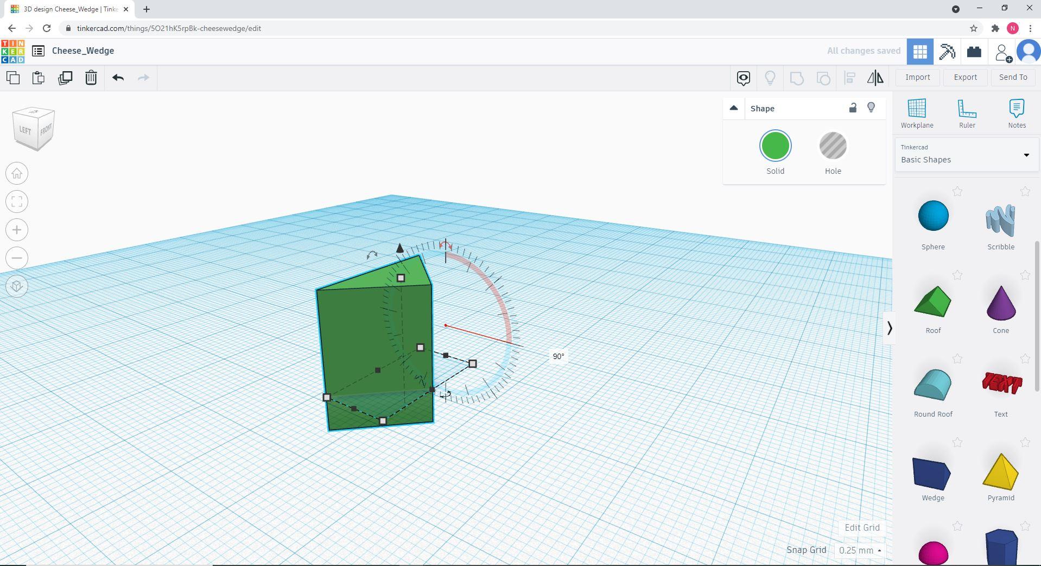The height and width of the screenshot is (566, 1041).
Task: Hide selected shape via panel lightbulb
Action: (x=871, y=108)
